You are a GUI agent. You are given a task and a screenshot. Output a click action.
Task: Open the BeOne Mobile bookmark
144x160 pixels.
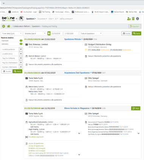tap(117, 12)
